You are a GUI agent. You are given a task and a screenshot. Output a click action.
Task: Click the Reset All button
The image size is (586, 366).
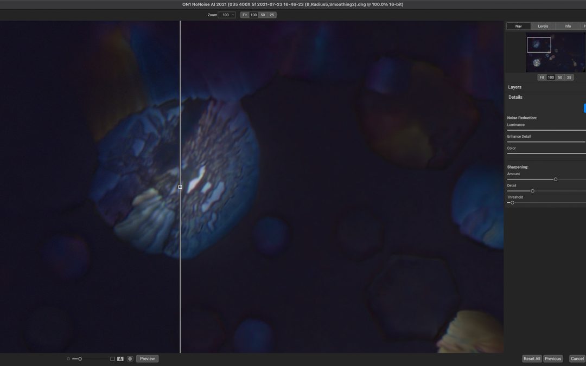click(x=531, y=359)
